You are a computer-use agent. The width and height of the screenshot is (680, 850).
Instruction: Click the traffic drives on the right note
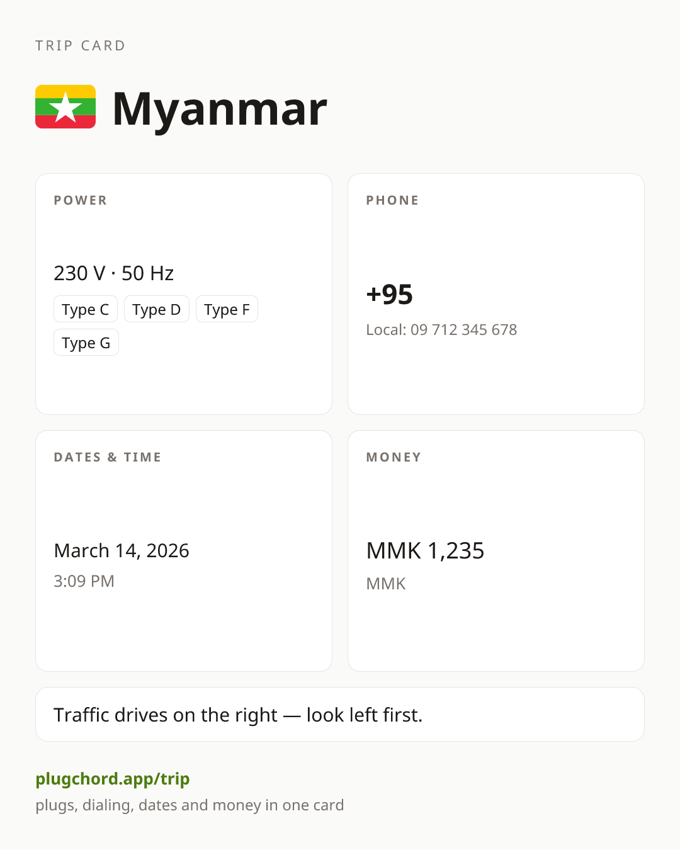(238, 715)
